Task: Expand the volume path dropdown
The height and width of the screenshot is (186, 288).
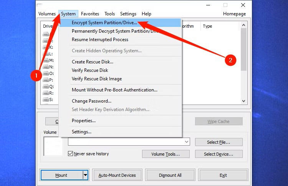Action: tap(187, 142)
